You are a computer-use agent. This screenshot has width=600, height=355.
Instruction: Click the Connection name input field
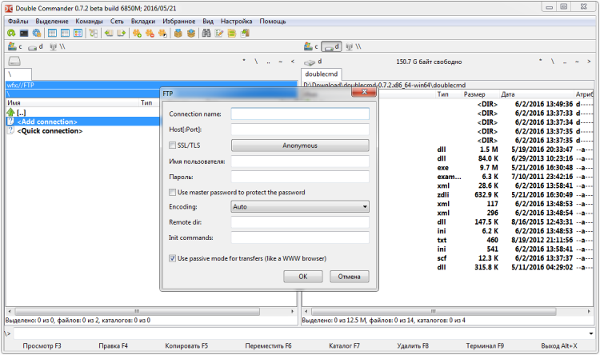(x=300, y=114)
